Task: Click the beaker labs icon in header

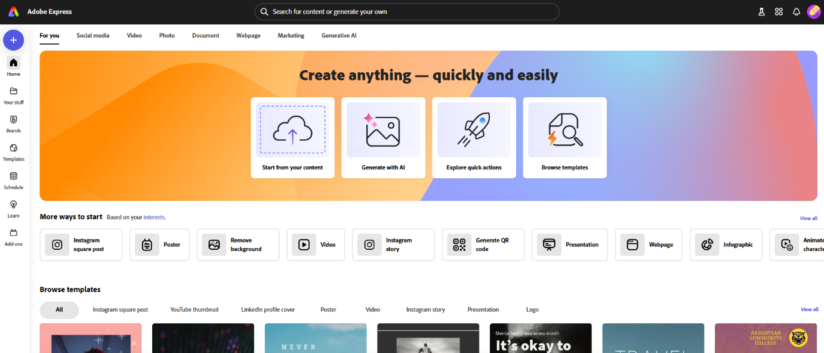Action: pos(761,12)
